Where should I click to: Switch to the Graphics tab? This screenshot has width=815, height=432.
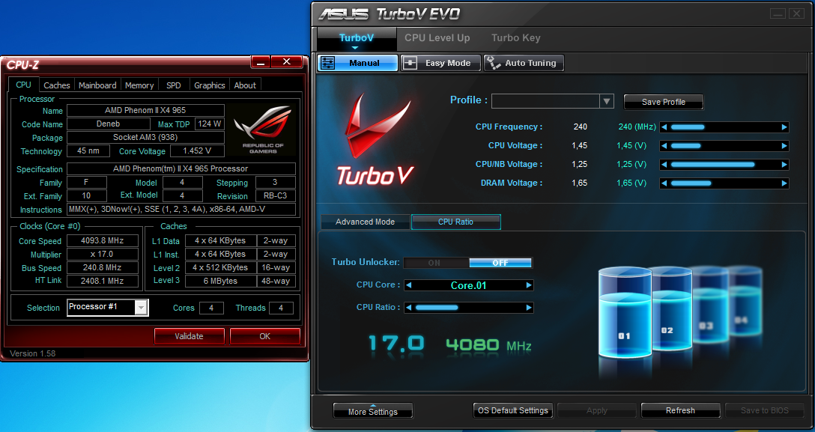pyautogui.click(x=210, y=85)
